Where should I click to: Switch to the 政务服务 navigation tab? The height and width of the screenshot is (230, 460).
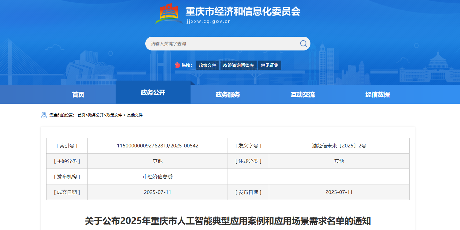pos(228,95)
